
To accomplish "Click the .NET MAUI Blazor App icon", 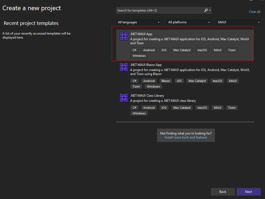I will [x=124, y=67].
